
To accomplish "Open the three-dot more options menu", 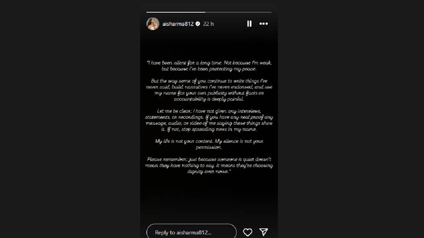I will tap(264, 23).
